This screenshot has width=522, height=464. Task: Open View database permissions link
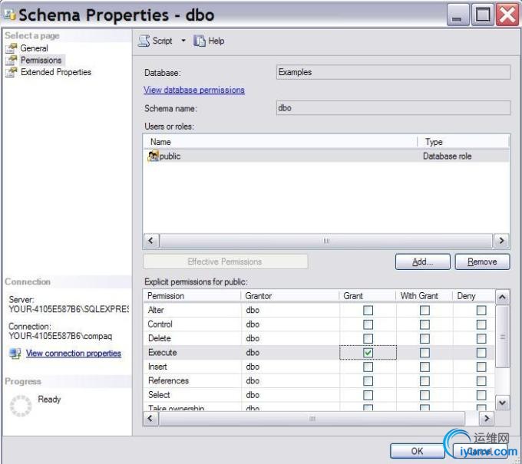194,90
